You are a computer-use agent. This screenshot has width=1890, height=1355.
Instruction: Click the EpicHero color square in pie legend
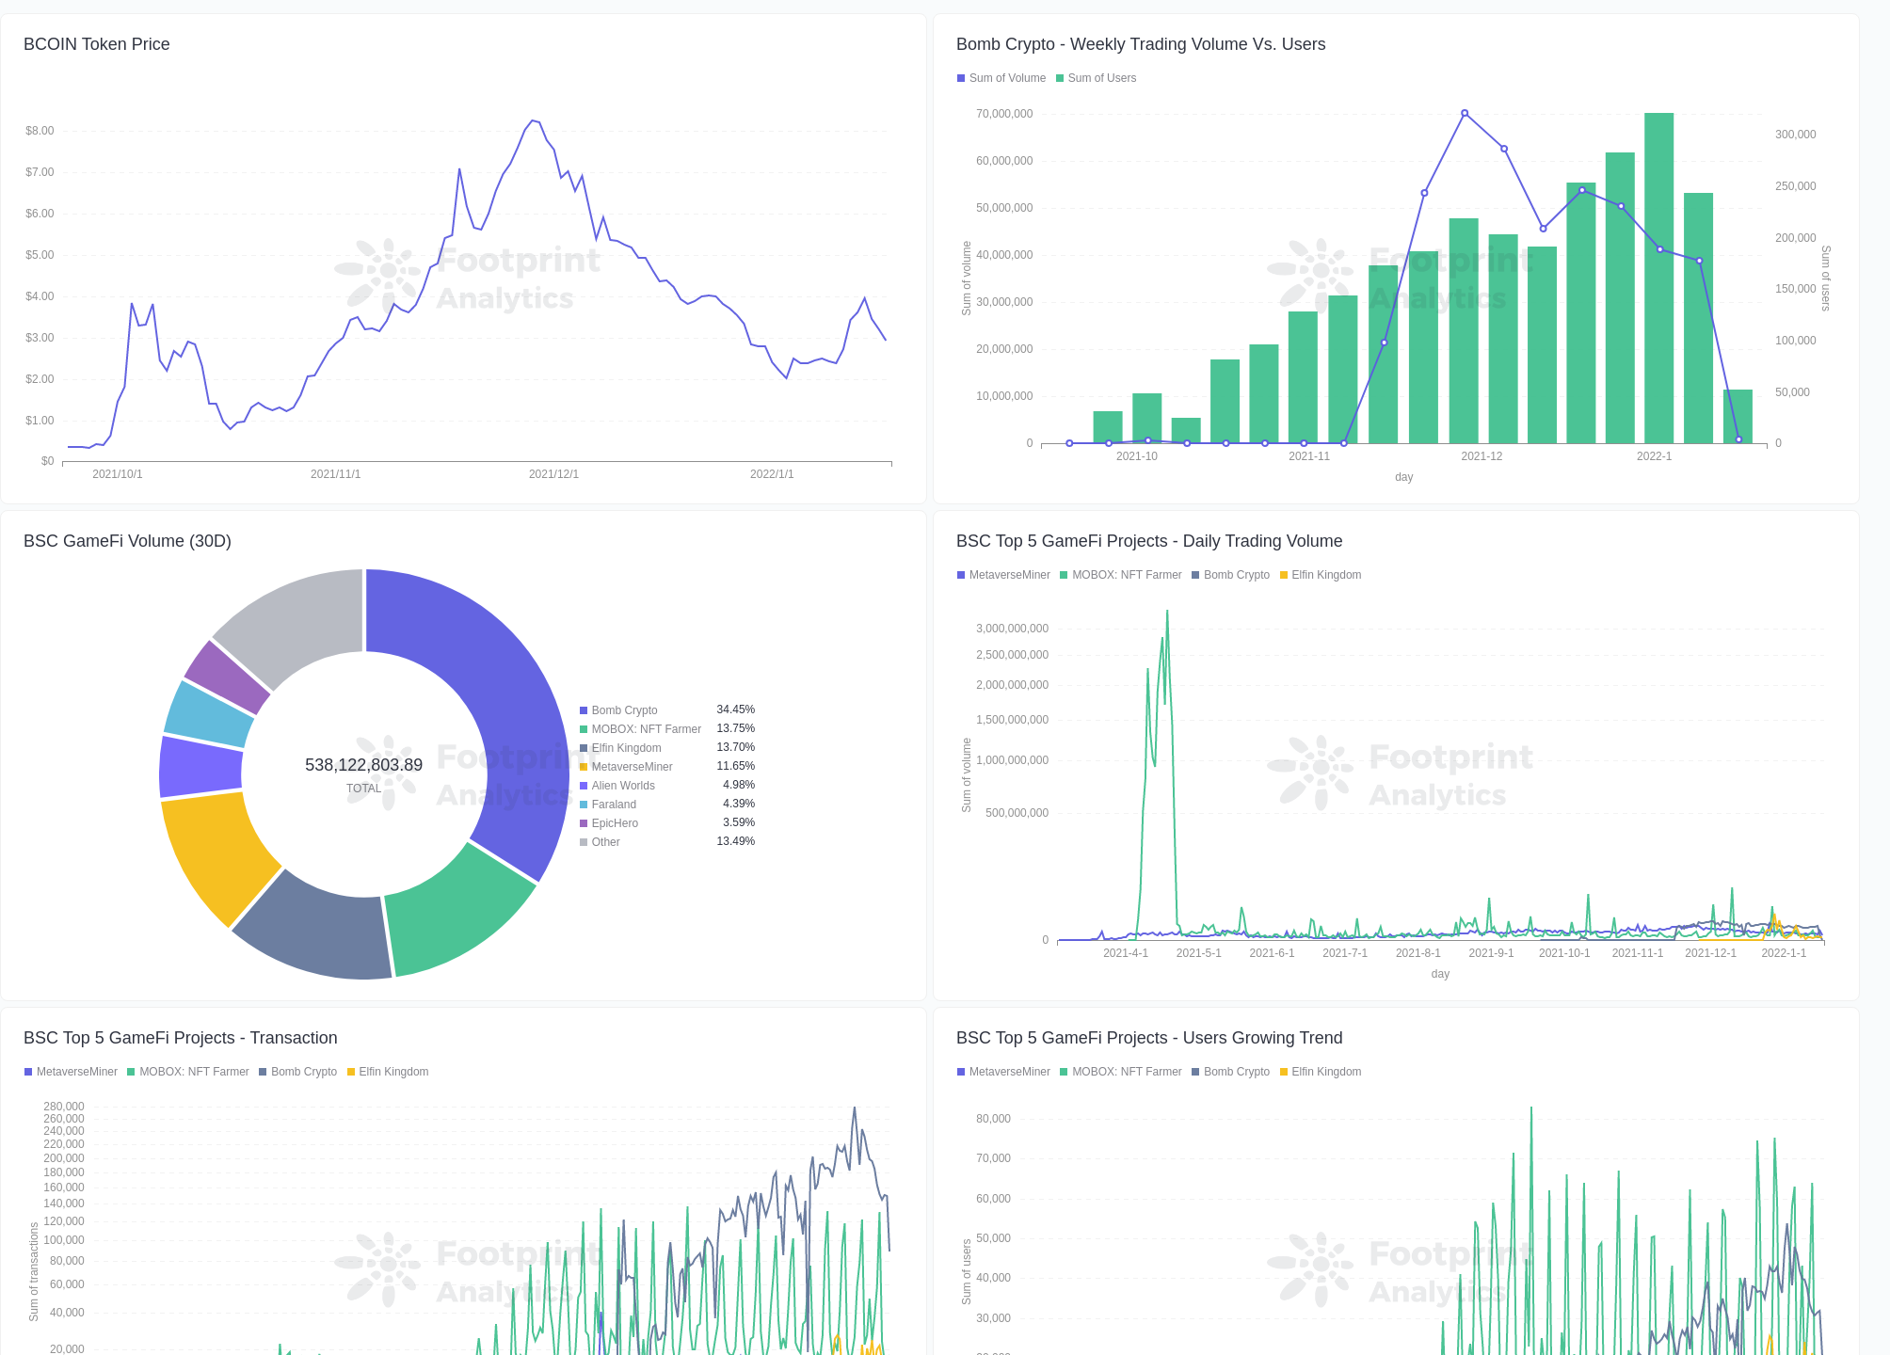pos(585,822)
